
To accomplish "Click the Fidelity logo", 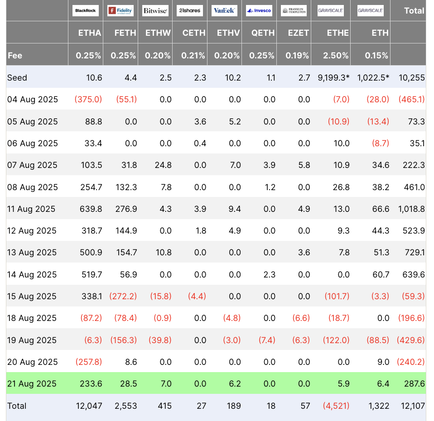I will pyautogui.click(x=121, y=10).
